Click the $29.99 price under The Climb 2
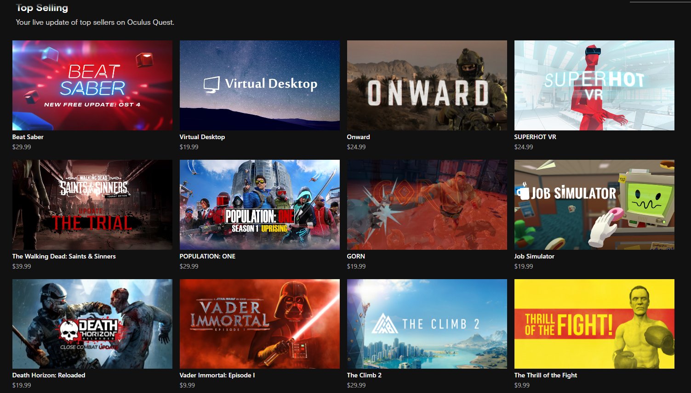 356,385
